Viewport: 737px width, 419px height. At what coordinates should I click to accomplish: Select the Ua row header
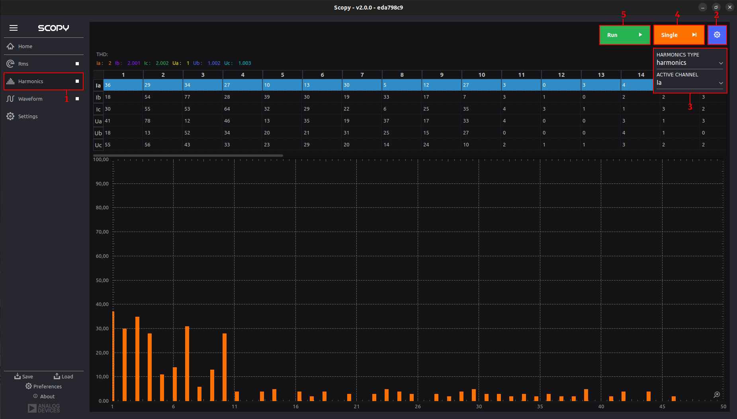coord(98,121)
